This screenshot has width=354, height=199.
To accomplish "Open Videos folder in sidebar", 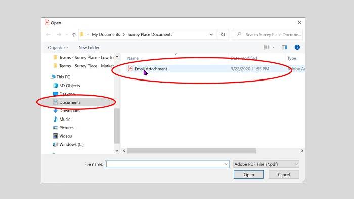I will tap(62, 136).
